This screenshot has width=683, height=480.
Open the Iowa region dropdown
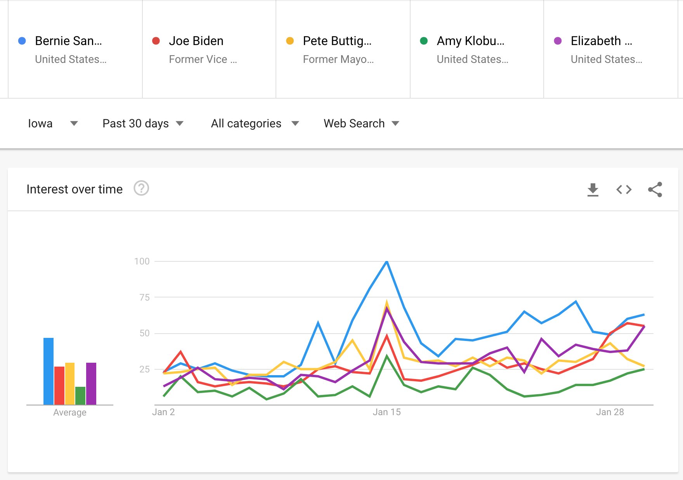[x=53, y=123]
